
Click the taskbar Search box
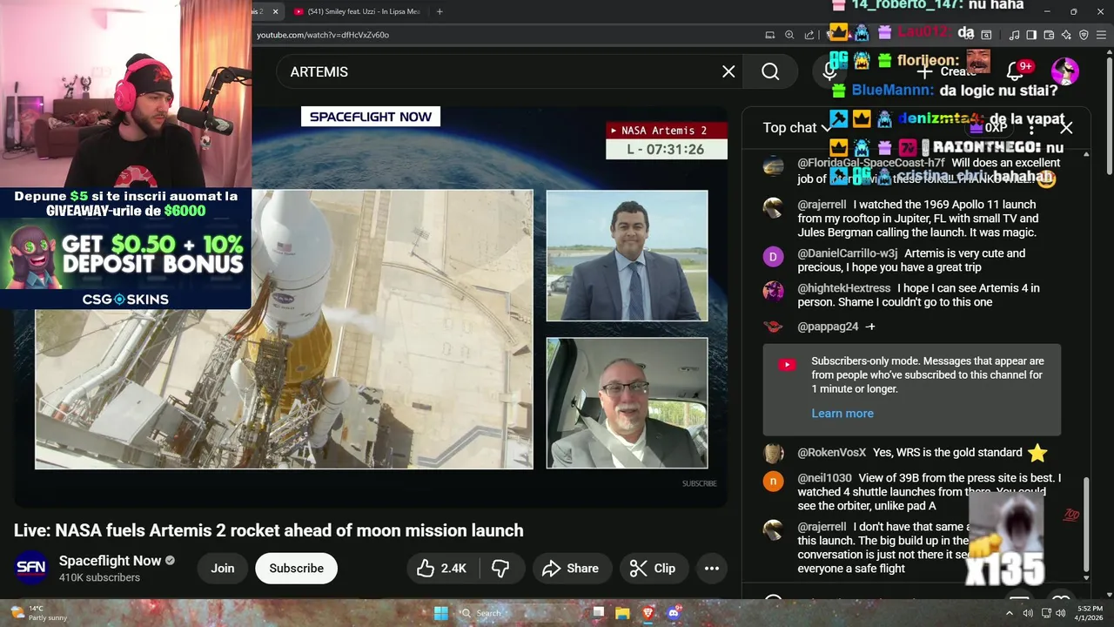520,613
